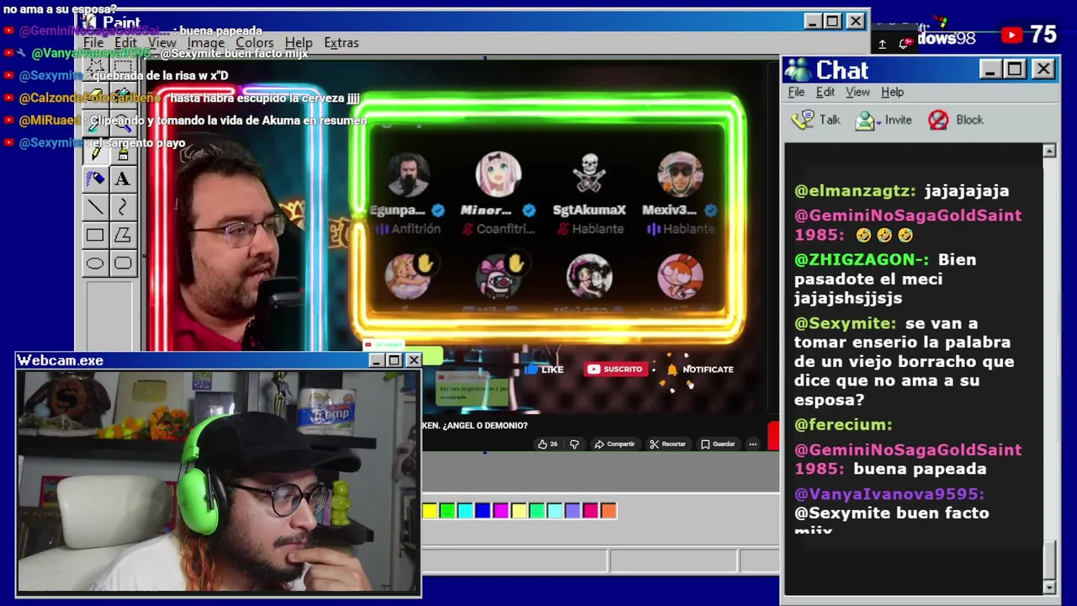
Task: Pick the Text tool marked A
Action: click(x=123, y=178)
